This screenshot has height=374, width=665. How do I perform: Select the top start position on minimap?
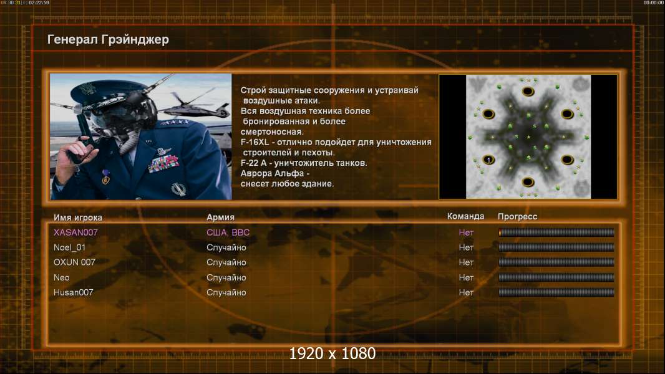click(528, 92)
